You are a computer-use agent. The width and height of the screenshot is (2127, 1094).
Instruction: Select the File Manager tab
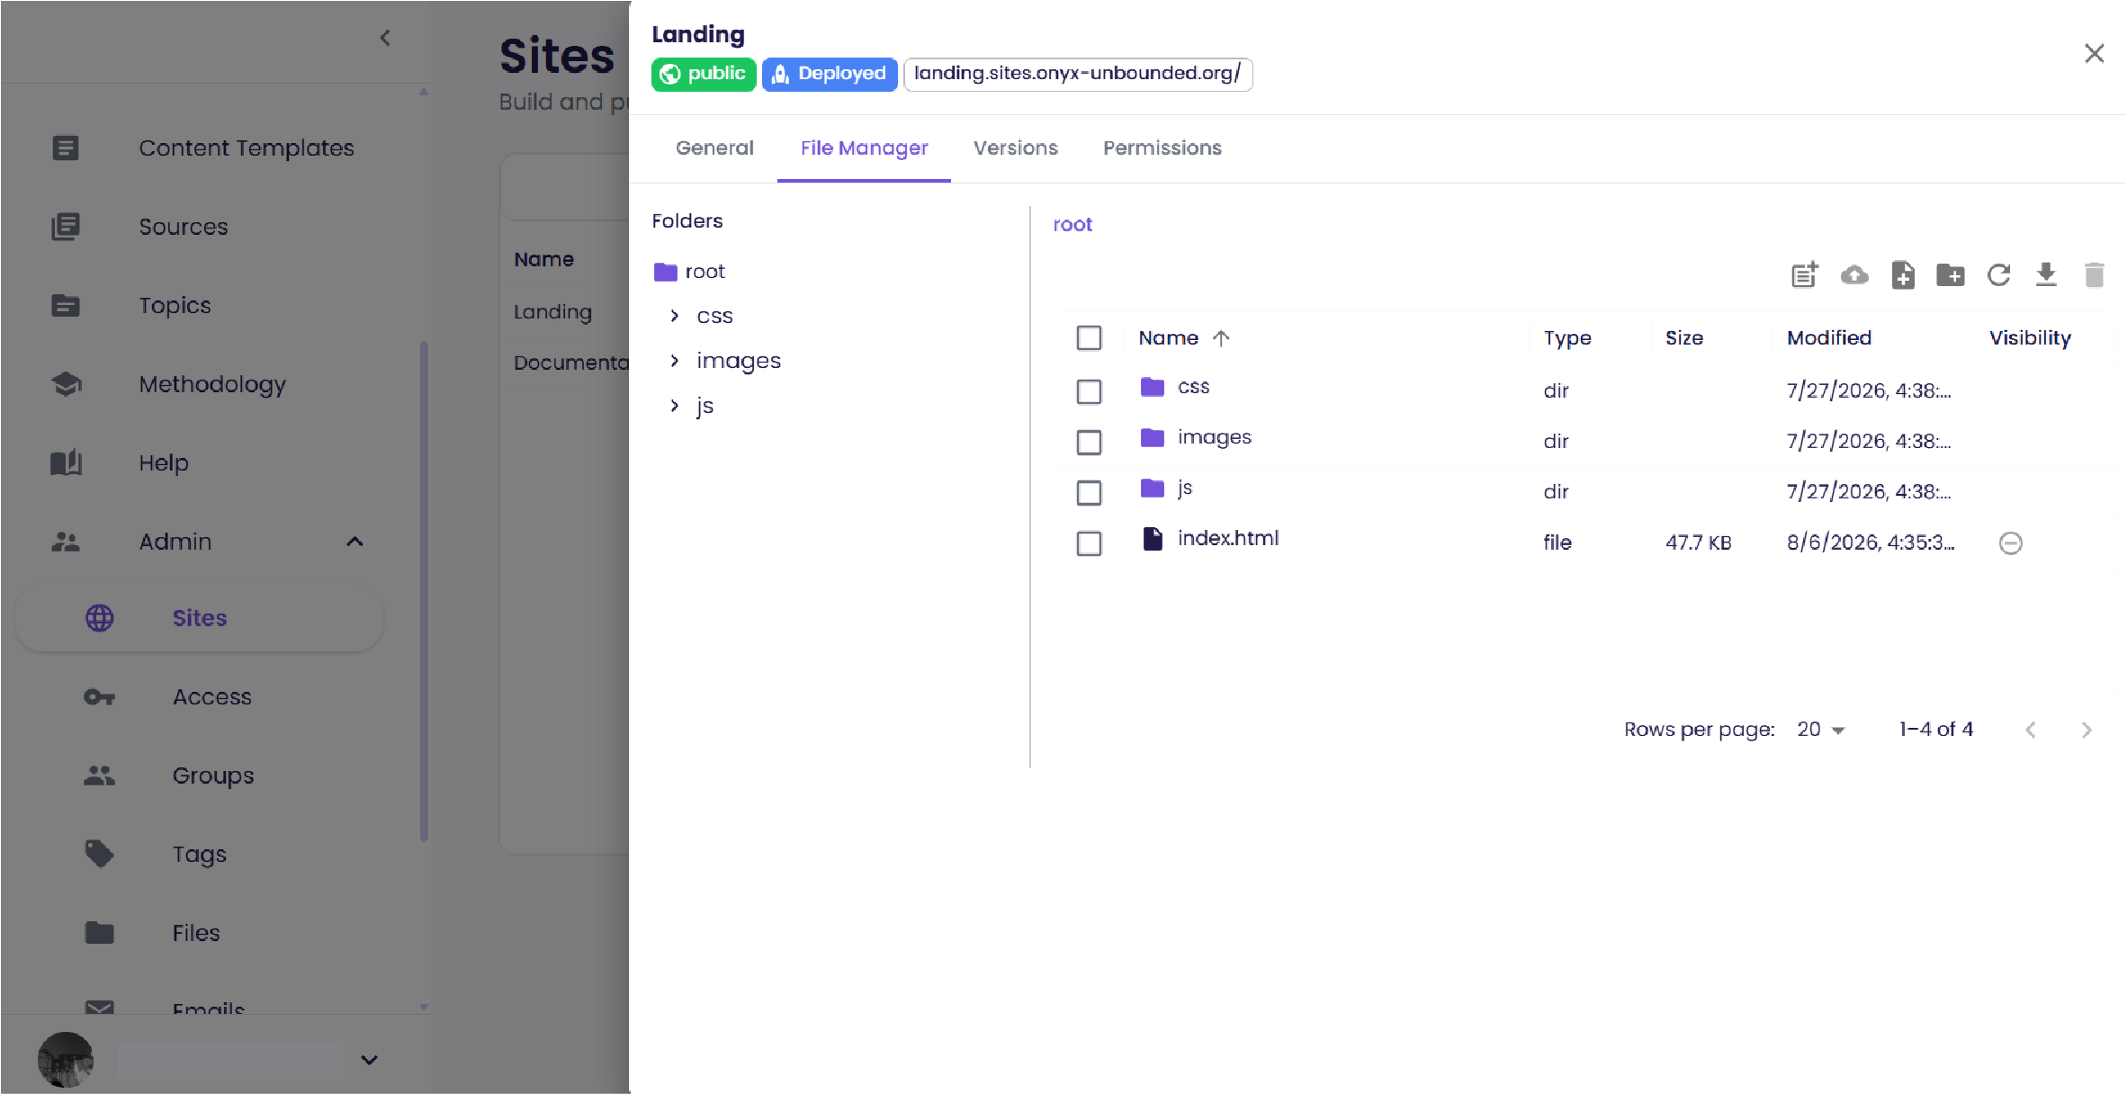coord(864,148)
